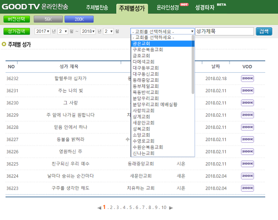
Task: Go to page 10 of results
Action: (164, 207)
